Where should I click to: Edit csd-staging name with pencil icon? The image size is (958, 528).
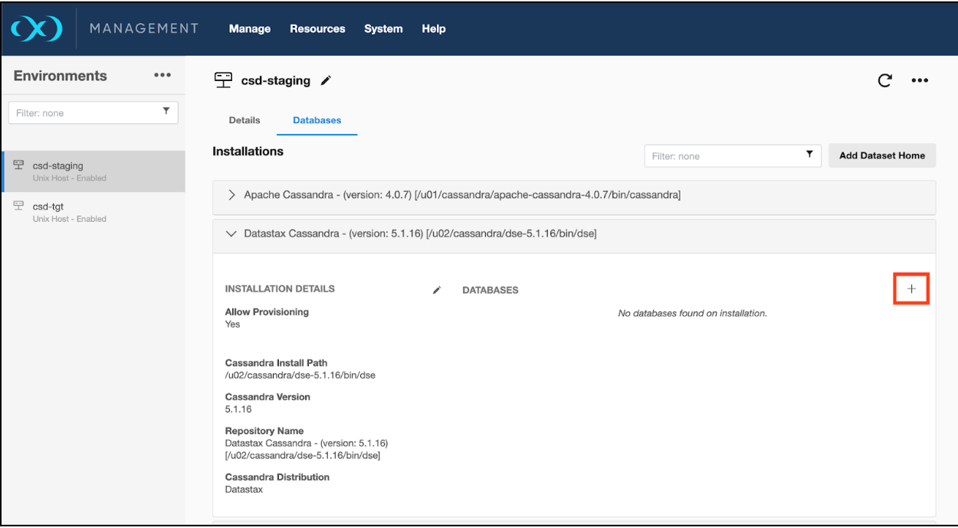[326, 80]
